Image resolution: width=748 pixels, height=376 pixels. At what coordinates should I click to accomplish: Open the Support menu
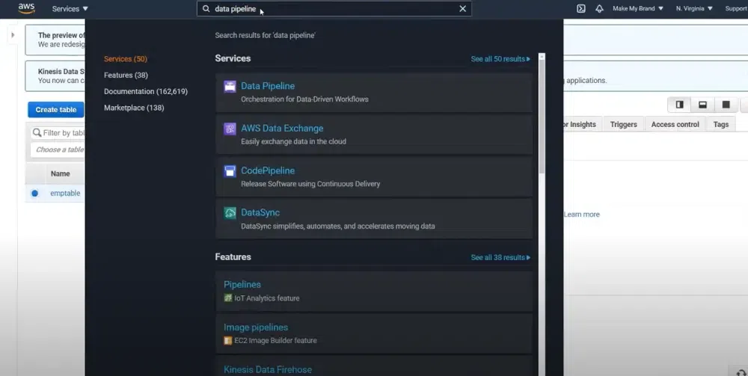(x=737, y=8)
